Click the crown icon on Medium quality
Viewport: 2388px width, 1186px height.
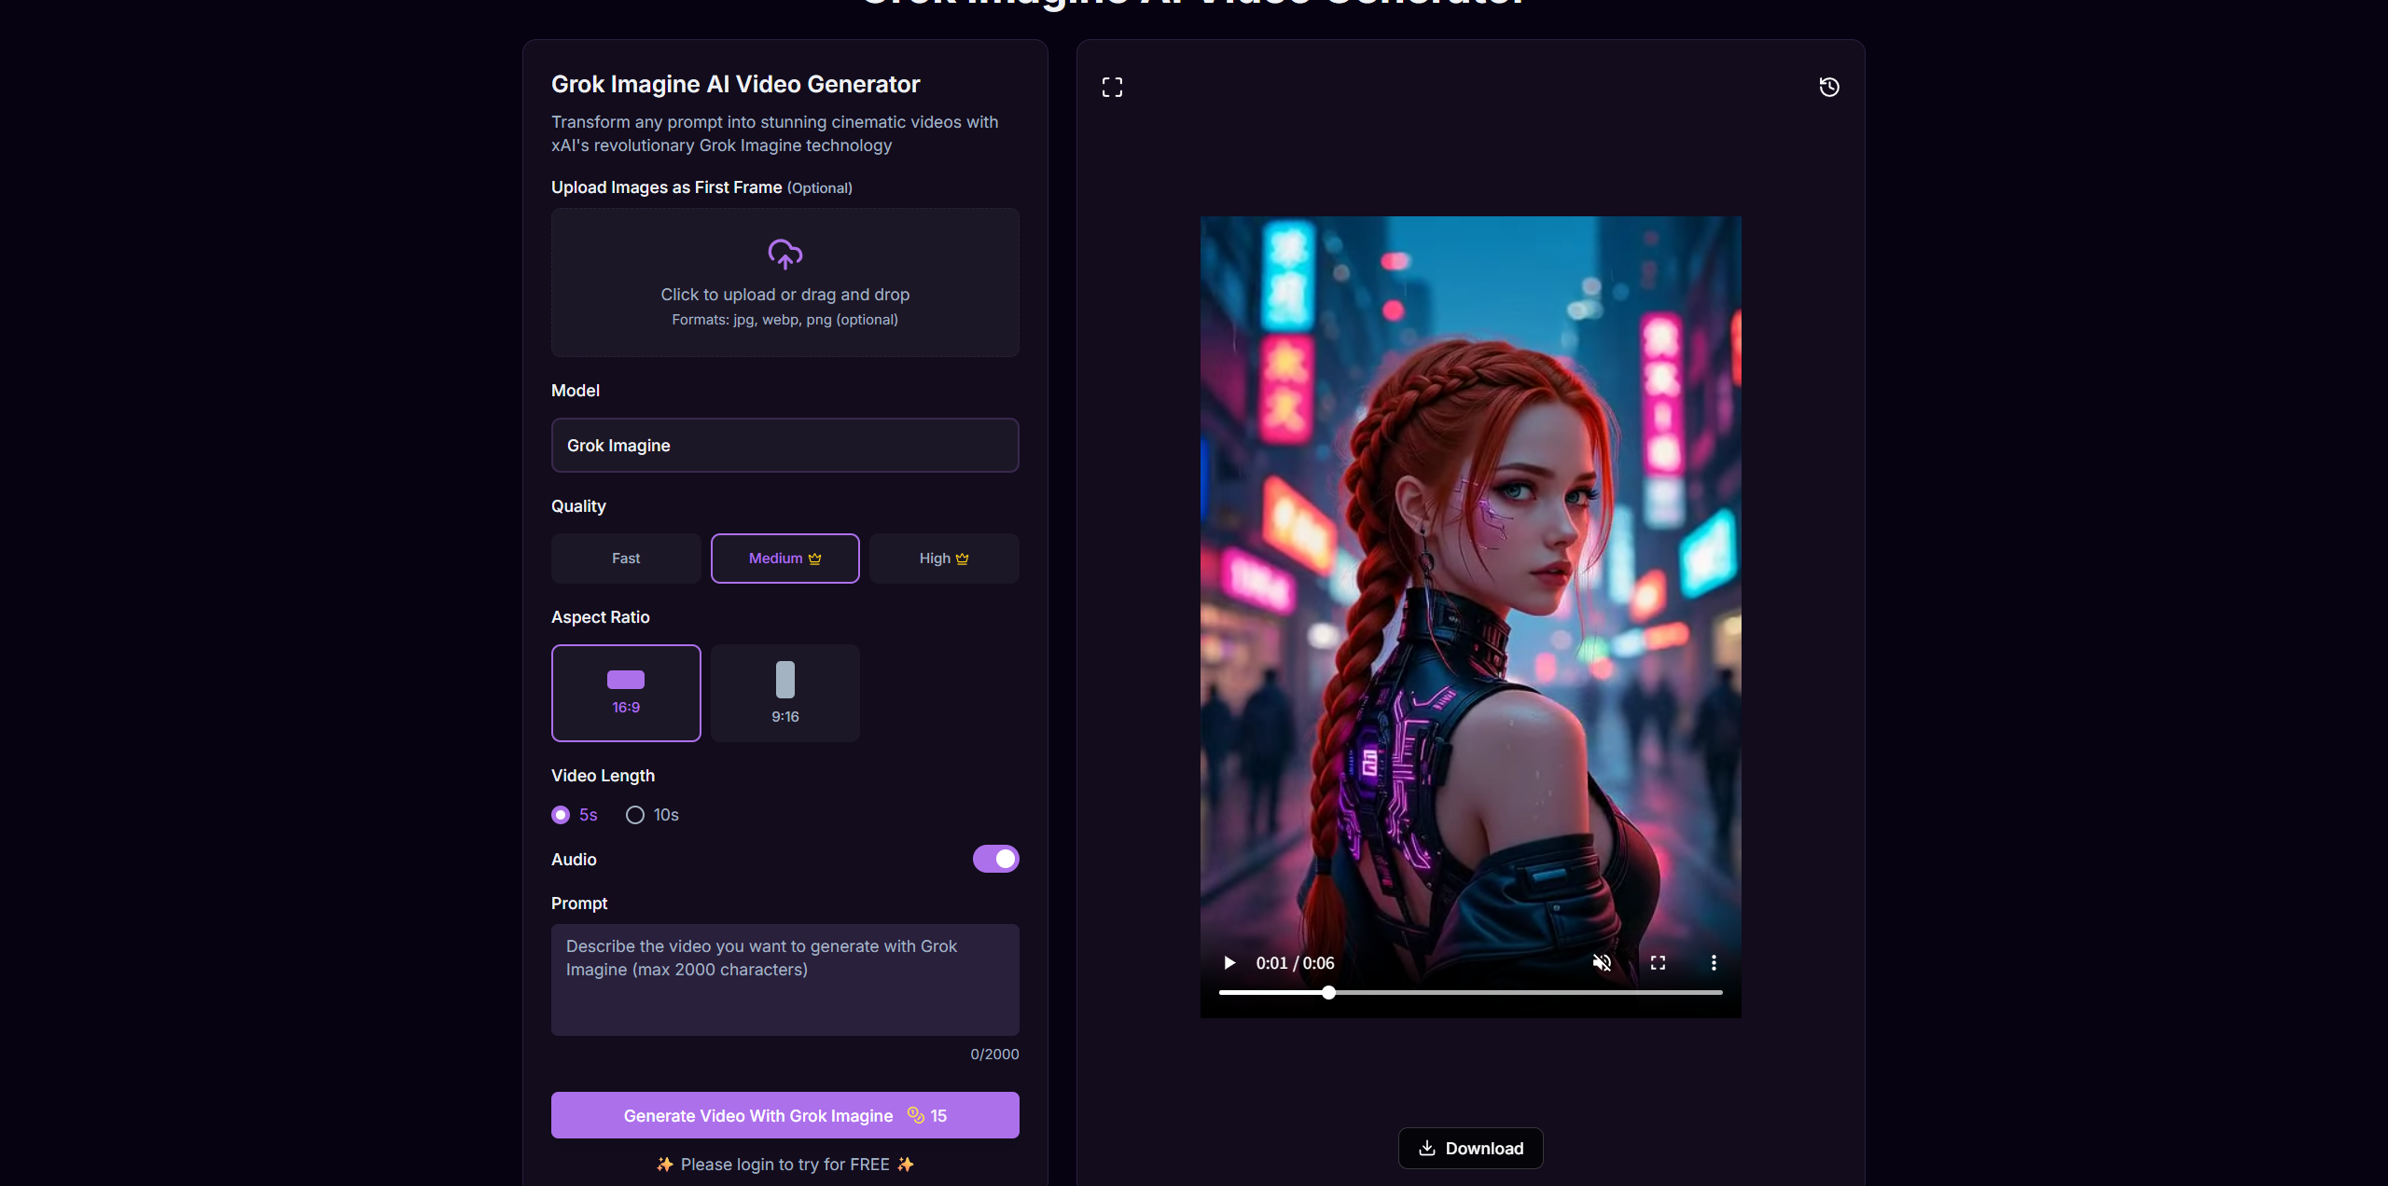(x=815, y=559)
